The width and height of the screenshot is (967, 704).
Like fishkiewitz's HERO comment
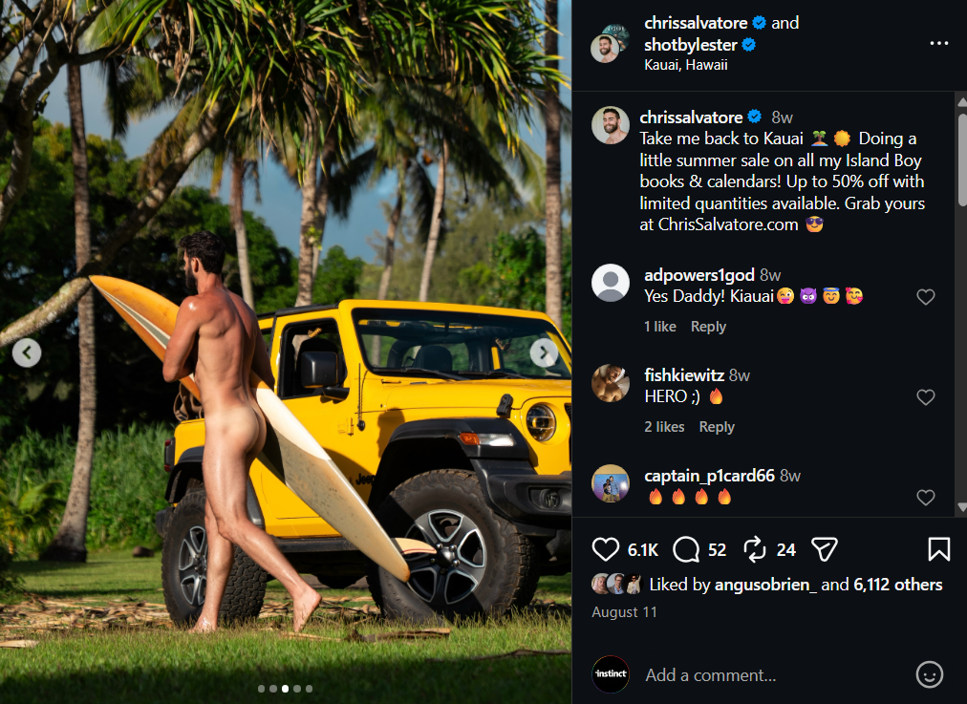[925, 397]
